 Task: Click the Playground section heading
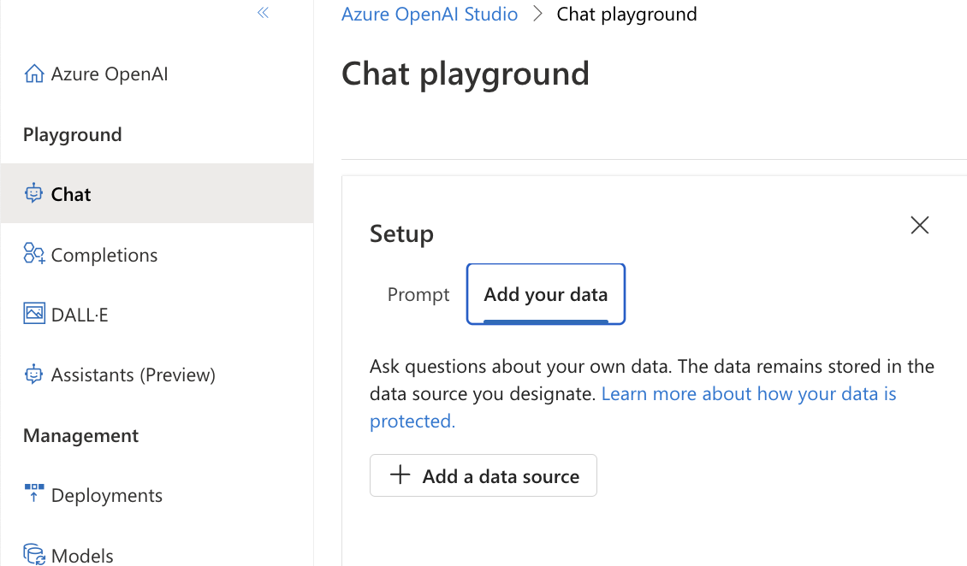click(x=73, y=134)
